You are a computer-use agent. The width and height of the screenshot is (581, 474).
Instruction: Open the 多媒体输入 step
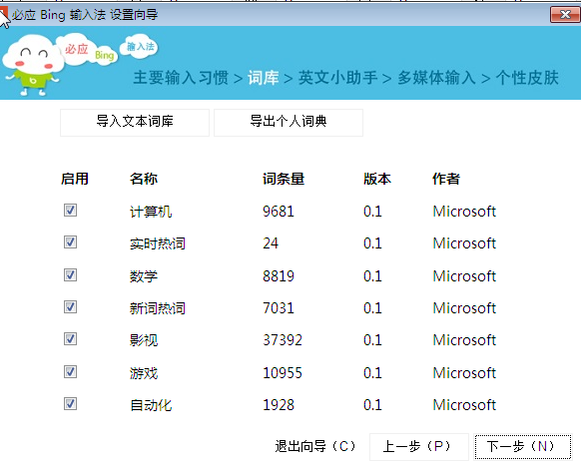436,78
